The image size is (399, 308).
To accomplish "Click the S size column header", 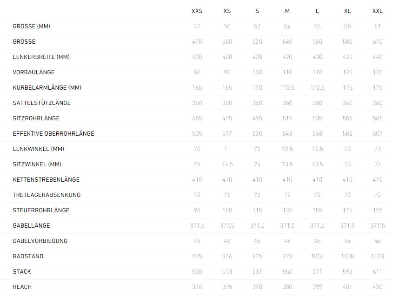I will [257, 11].
